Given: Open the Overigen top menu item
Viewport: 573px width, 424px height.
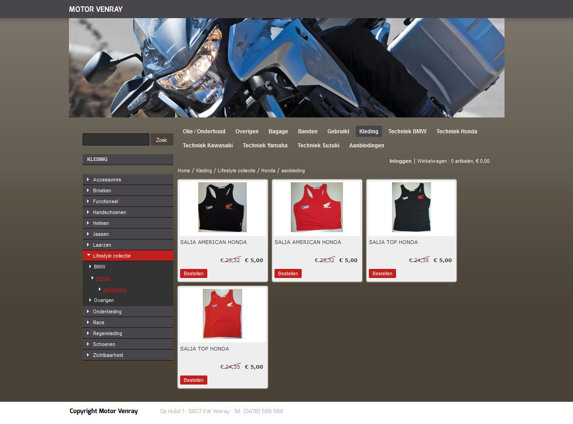Looking at the screenshot, I should pos(247,132).
